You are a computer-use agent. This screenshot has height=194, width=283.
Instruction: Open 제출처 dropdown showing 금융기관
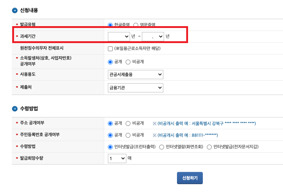(x=136, y=88)
